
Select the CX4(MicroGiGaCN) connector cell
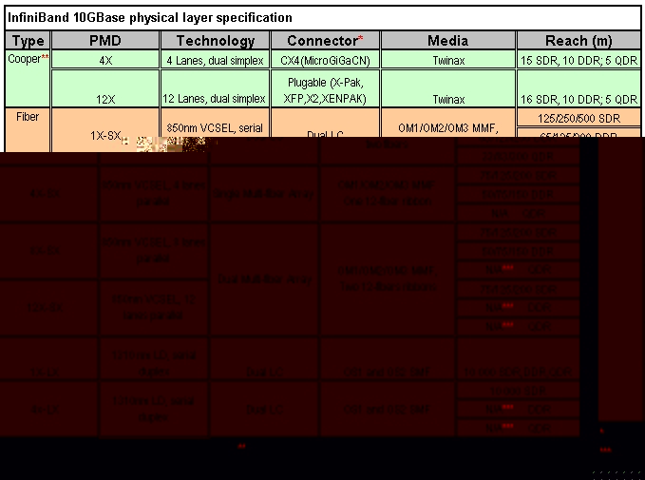pyautogui.click(x=325, y=60)
